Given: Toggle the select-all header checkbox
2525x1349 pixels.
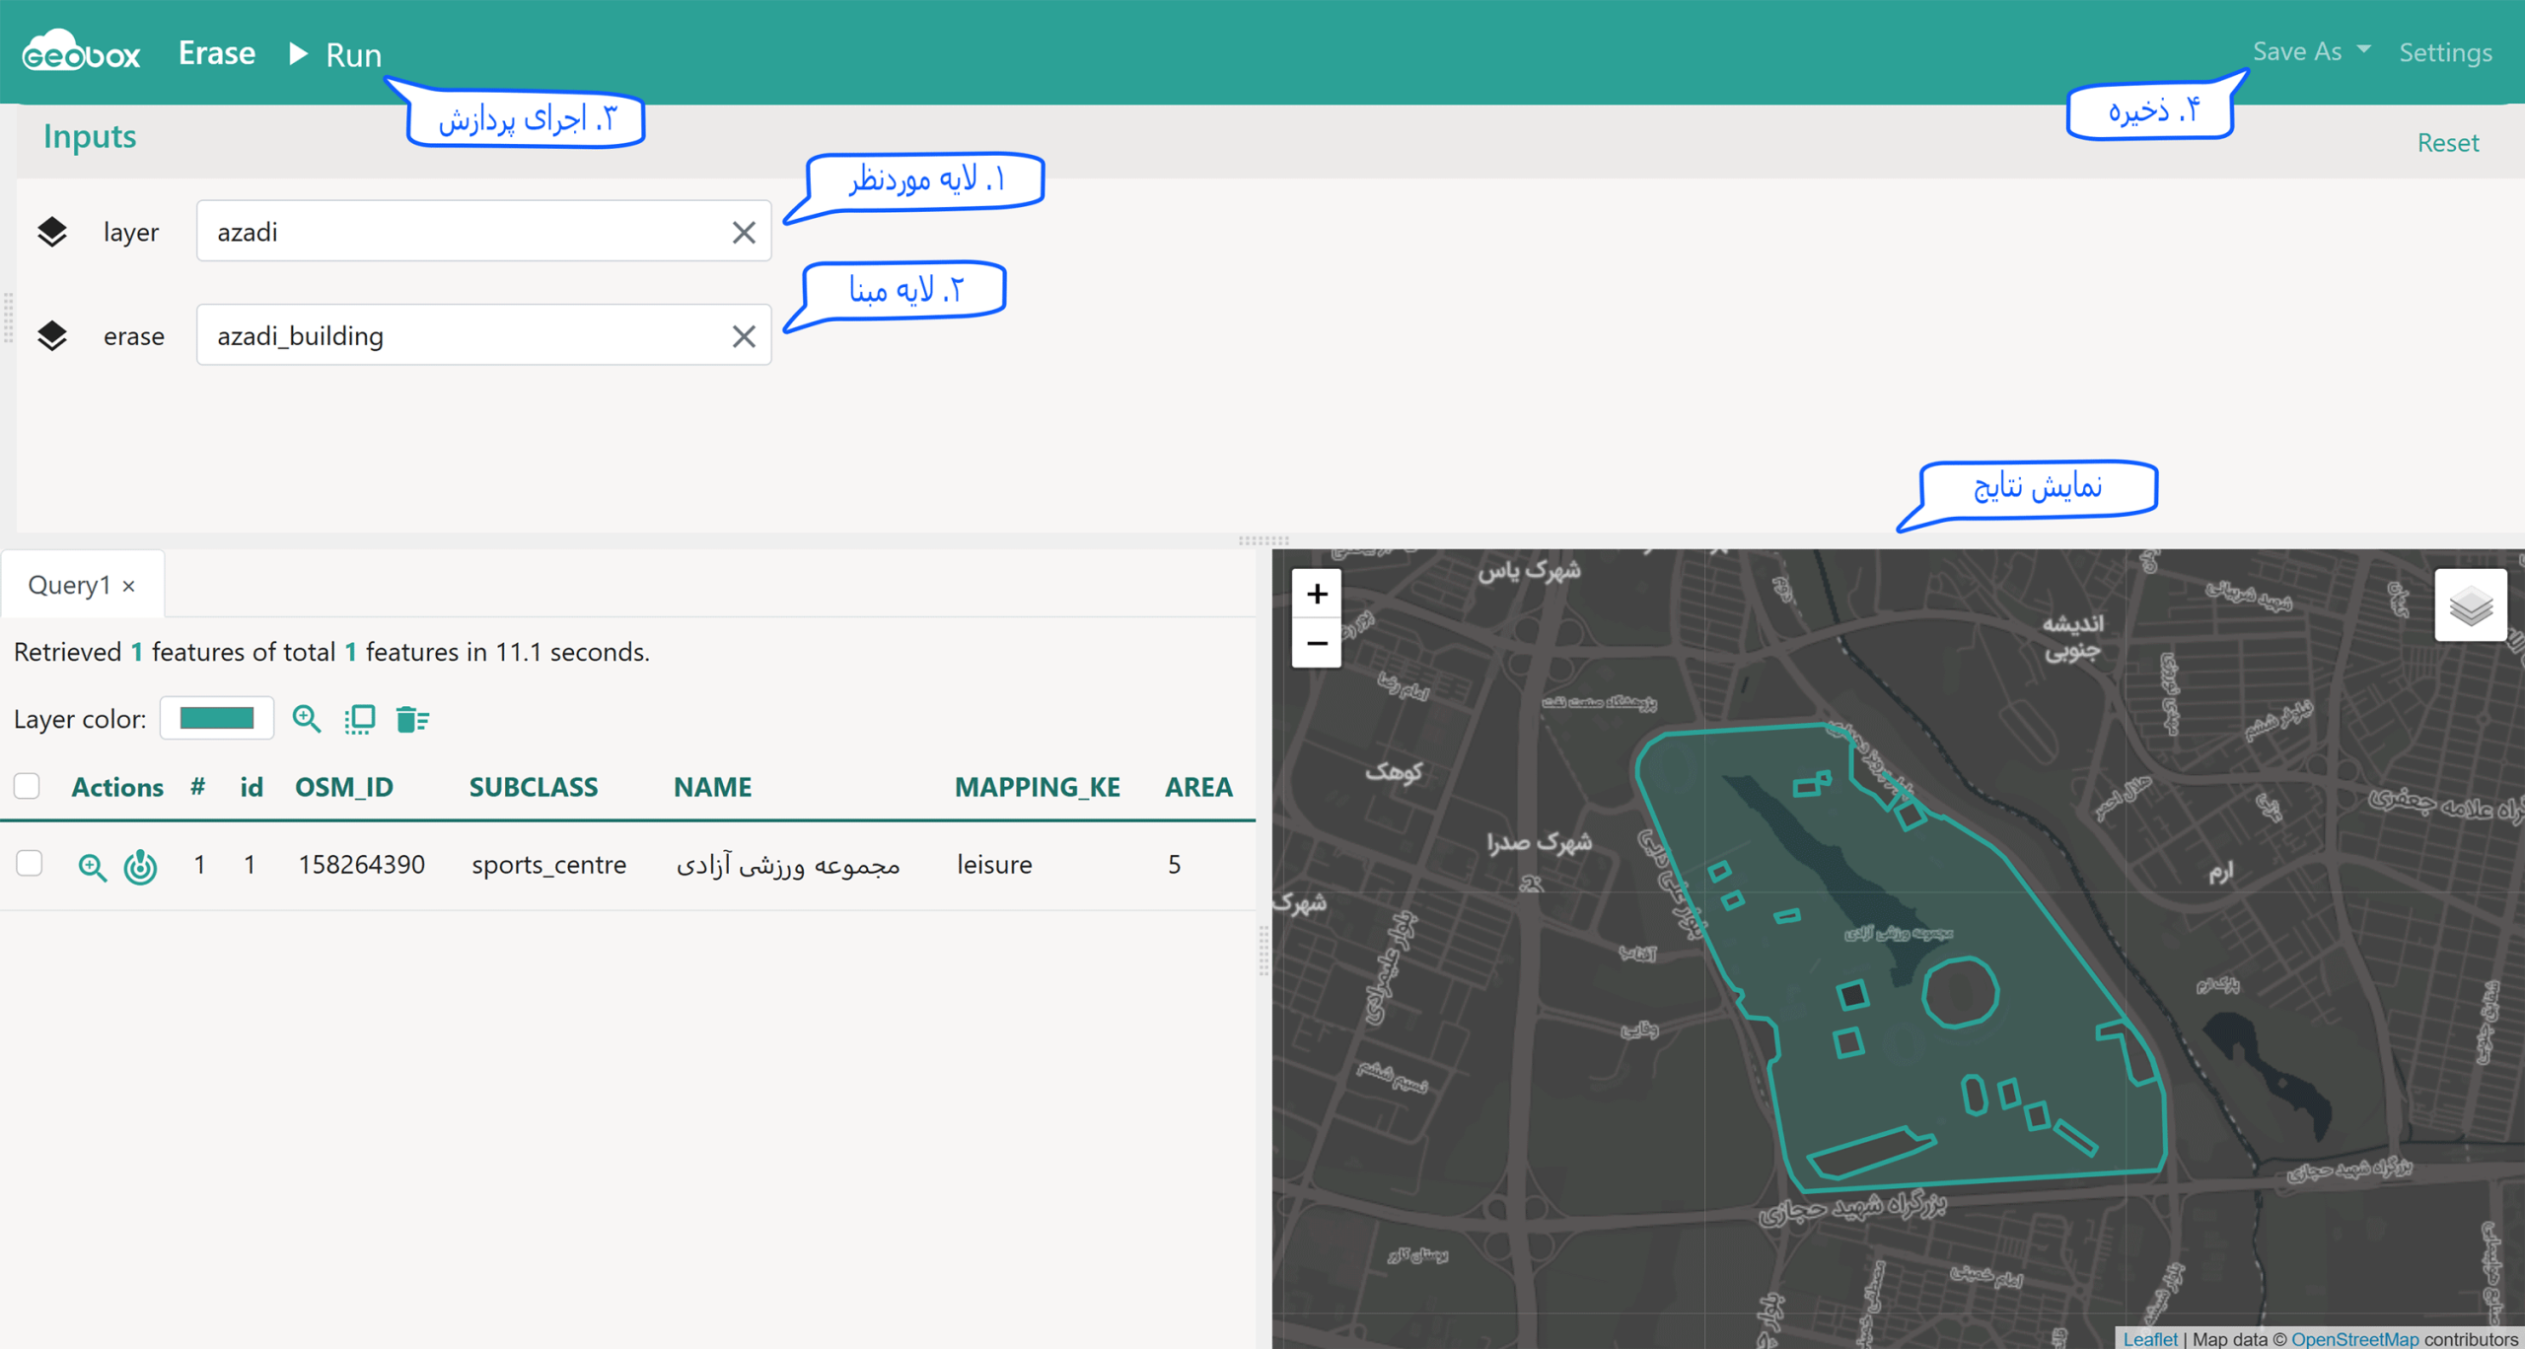Looking at the screenshot, I should click(27, 786).
